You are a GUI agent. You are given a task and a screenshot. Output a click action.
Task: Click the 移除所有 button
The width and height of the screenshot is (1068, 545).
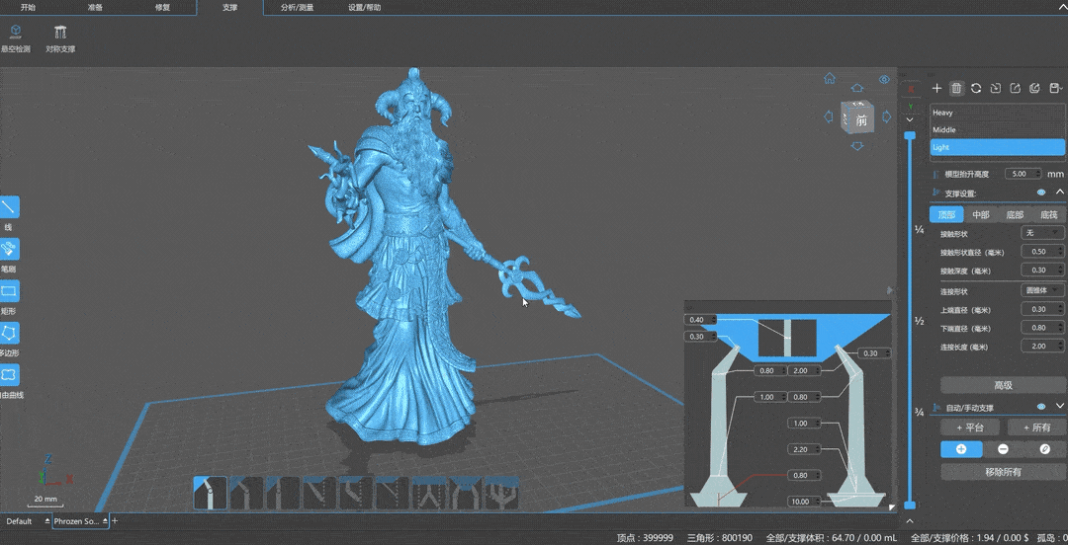tap(1002, 472)
